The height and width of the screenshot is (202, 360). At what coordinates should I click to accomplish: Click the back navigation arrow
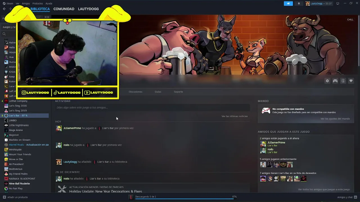tap(4, 9)
